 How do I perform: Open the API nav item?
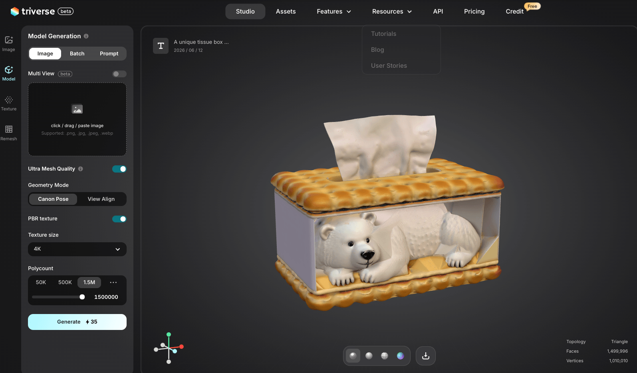pos(438,12)
